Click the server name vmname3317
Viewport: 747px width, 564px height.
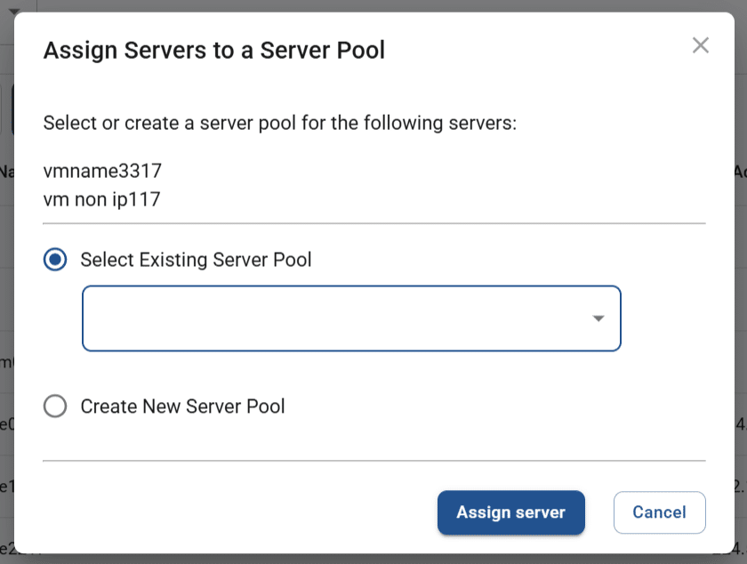[x=102, y=170]
